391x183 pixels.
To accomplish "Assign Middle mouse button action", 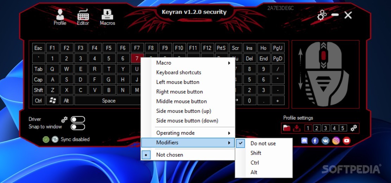I will 188,101.
